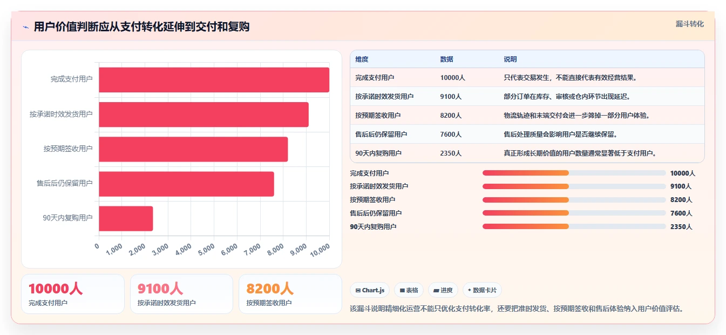Click the 完成支付用户 bar in the chart
Screen dimensions: 726x335
pos(214,79)
